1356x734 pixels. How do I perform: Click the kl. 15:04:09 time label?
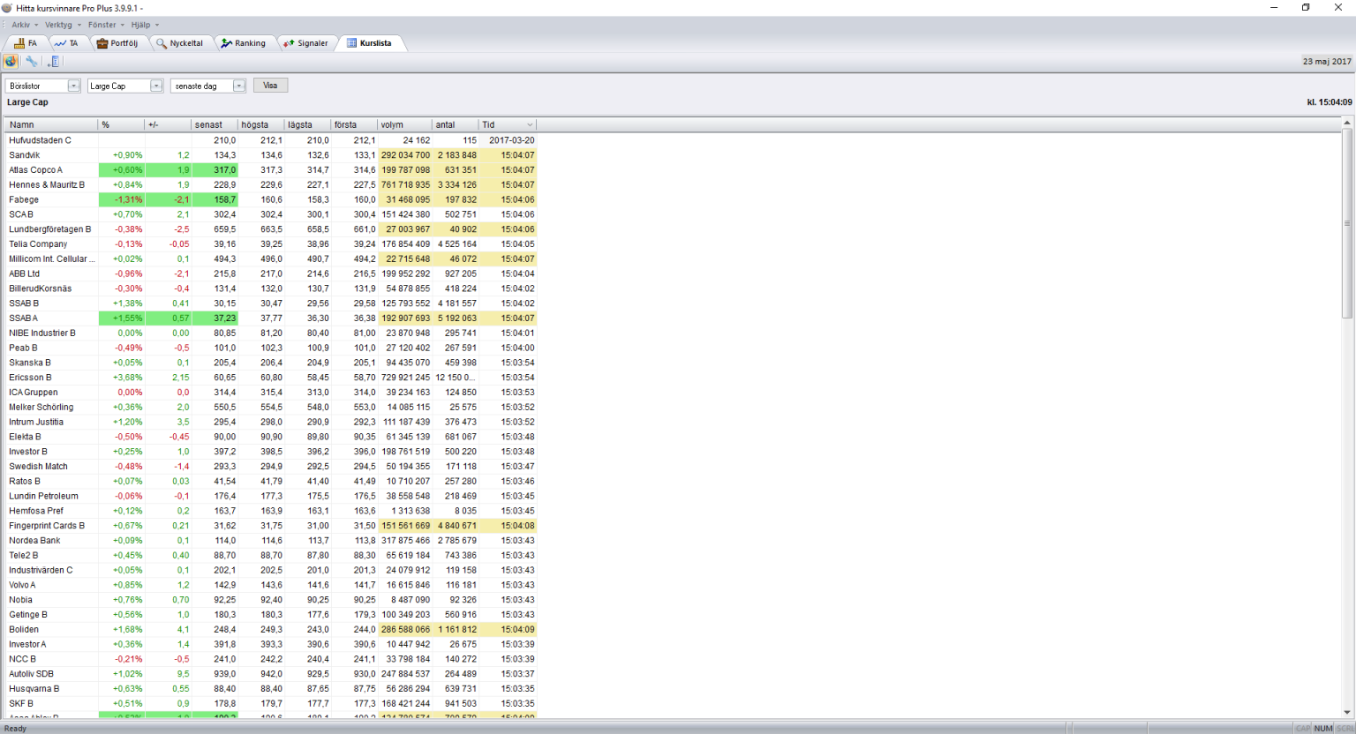(x=1330, y=102)
